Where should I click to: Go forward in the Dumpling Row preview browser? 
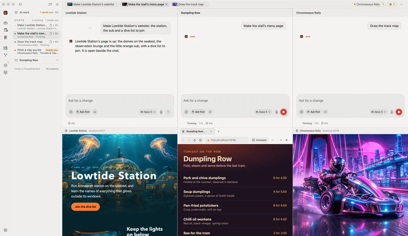coord(189,140)
